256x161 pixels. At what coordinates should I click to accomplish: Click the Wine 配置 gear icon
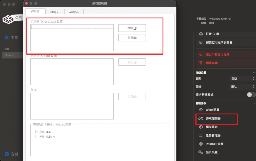pos(201,110)
